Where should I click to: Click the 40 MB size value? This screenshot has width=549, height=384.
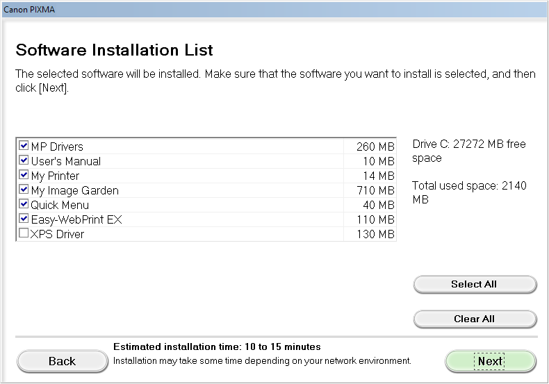click(x=379, y=205)
